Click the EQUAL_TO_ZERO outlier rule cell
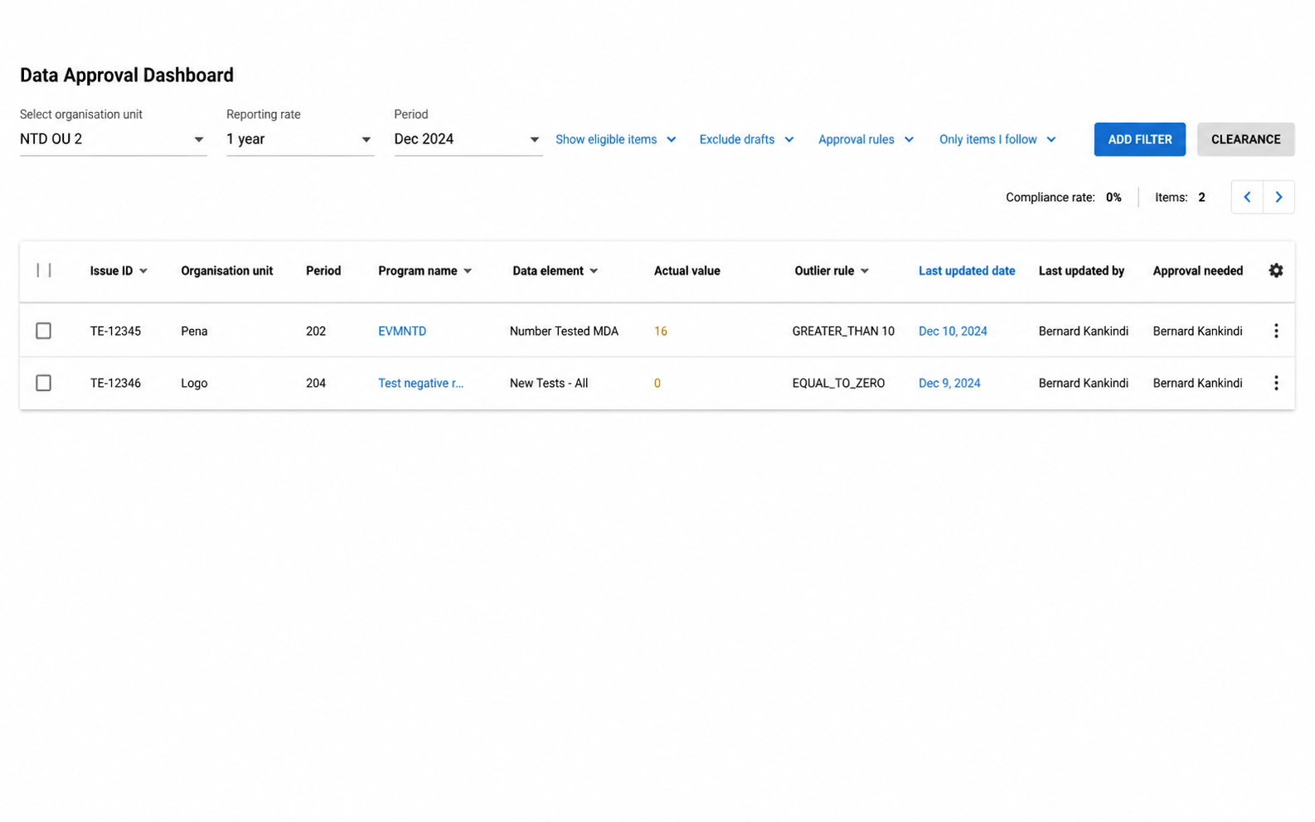Image resolution: width=1315 pixels, height=822 pixels. [838, 383]
